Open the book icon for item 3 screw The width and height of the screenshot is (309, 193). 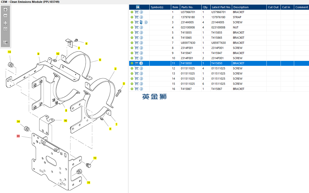[x=141, y=22]
